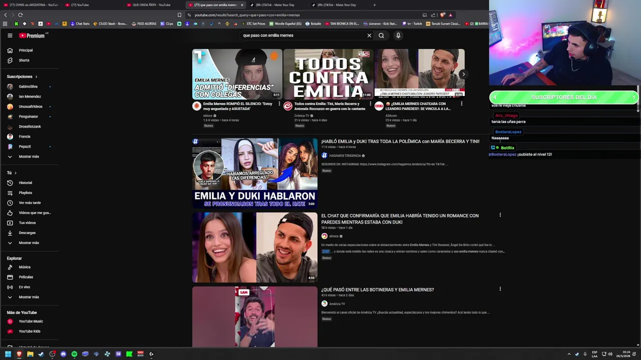The width and height of the screenshot is (641, 360).
Task: Open Ian Menendez subscription channel
Action: [29, 96]
